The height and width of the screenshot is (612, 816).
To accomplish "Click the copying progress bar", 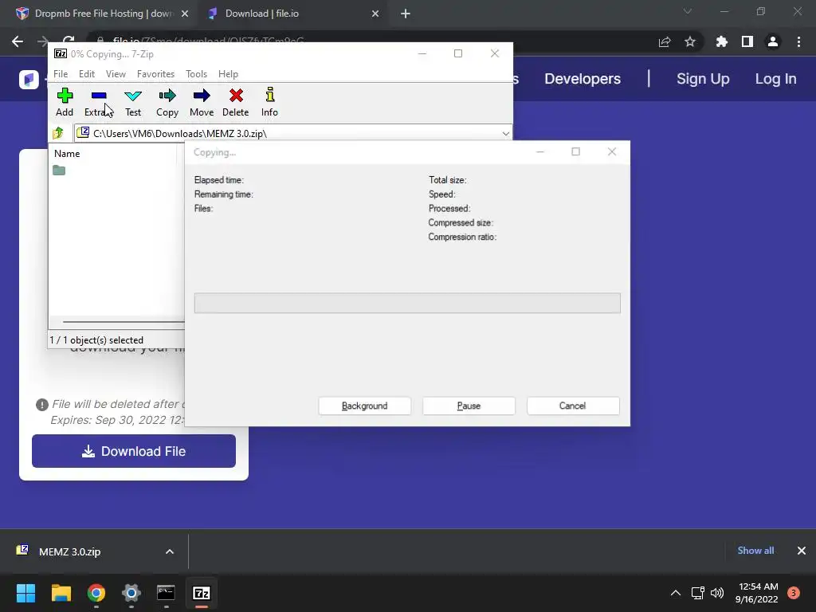I will click(407, 303).
